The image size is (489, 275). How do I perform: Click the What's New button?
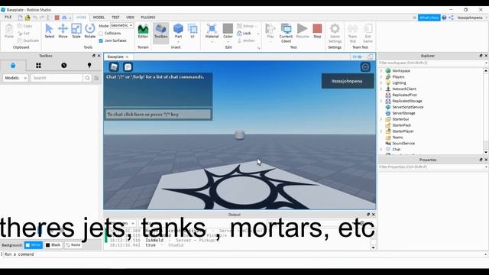(x=429, y=18)
